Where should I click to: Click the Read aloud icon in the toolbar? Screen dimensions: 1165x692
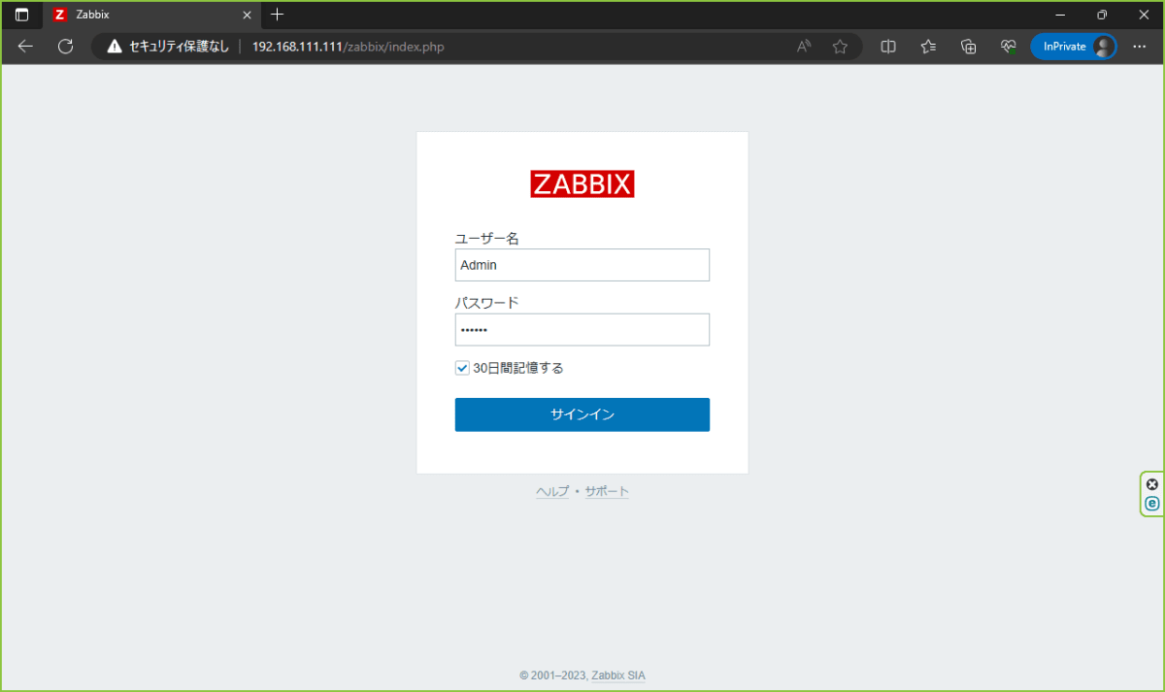803,46
